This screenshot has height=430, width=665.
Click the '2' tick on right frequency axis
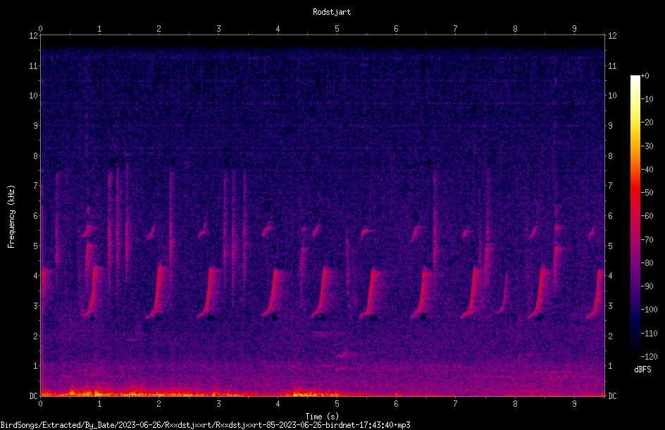(610, 336)
